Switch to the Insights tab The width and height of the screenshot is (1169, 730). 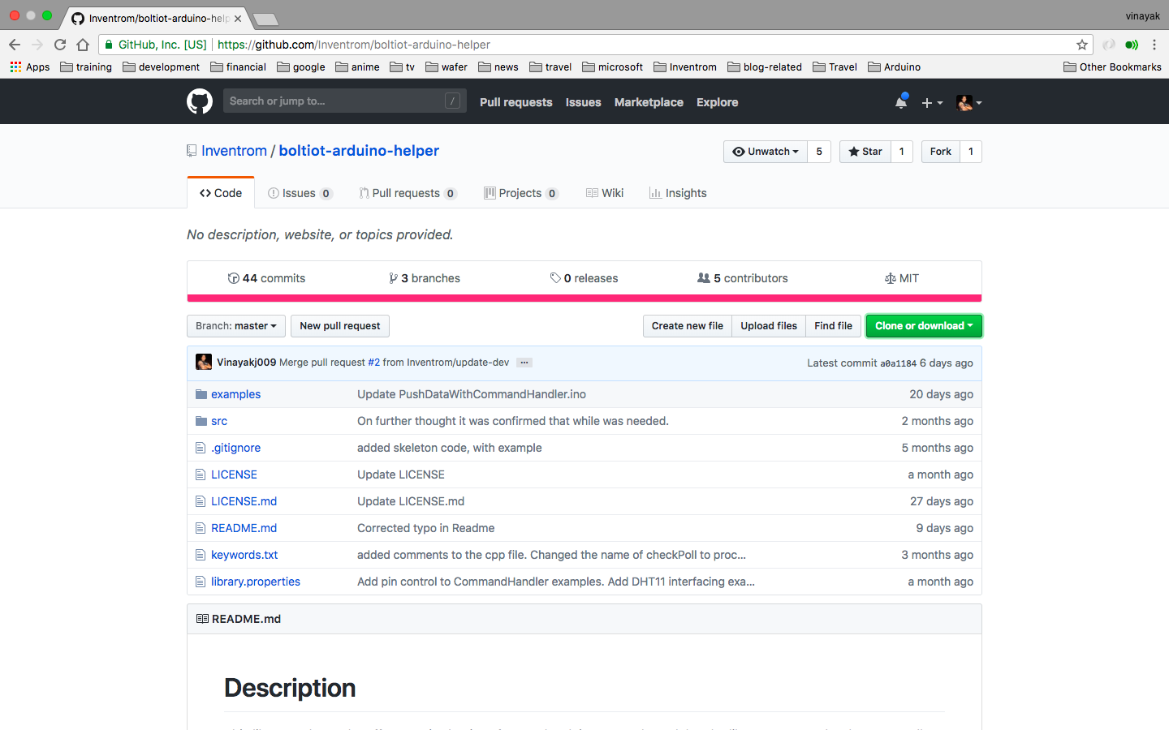[x=678, y=193]
